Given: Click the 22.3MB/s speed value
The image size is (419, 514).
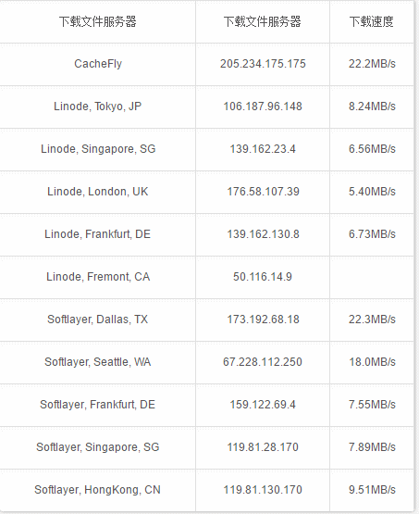Looking at the screenshot, I should pyautogui.click(x=372, y=320).
